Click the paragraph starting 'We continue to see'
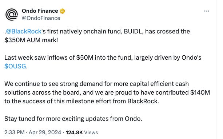The width and height of the screenshot is (223, 139). [x=107, y=92]
